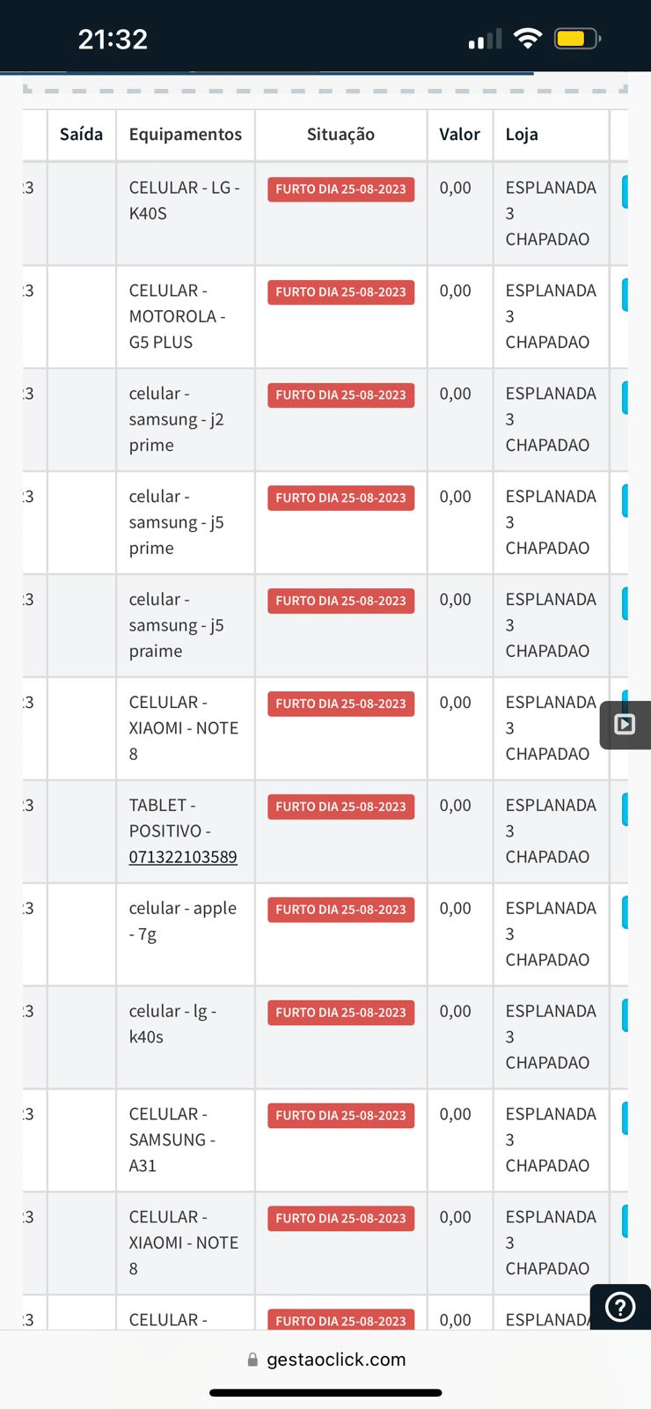Tap blue action button on samsung j2 prime row
This screenshot has width=651, height=1409.
[x=625, y=397]
